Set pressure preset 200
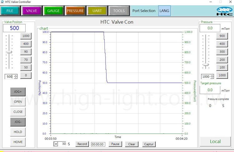This screenshot has width=234, height=152. (x=222, y=60)
